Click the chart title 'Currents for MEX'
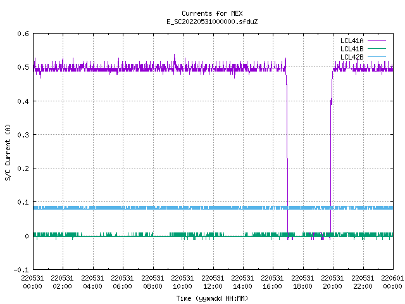405x304 pixels. (212, 13)
